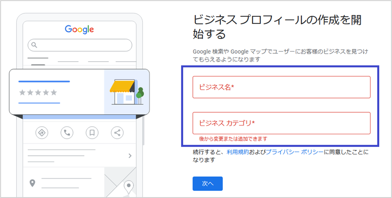Click the bookmark save icon in illustration
This screenshot has width=392, height=198.
pos(92,133)
